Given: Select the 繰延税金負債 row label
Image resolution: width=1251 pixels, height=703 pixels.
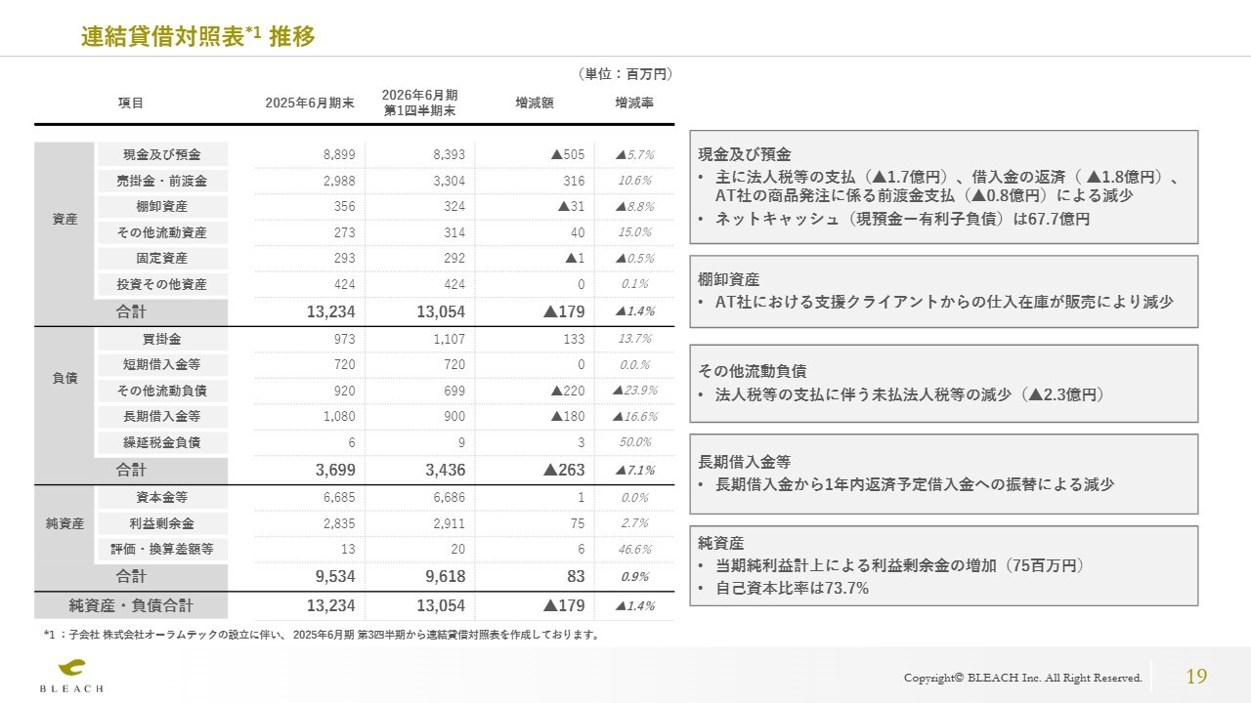Looking at the screenshot, I should tap(162, 442).
